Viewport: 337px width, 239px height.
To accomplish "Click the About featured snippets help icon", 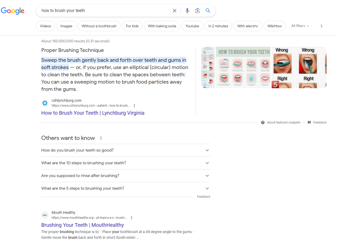I will pyautogui.click(x=263, y=122).
